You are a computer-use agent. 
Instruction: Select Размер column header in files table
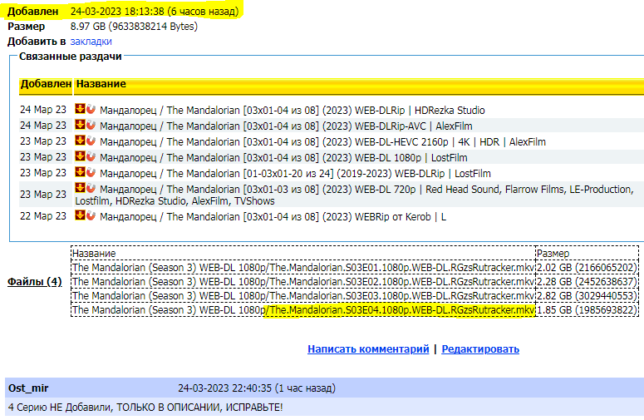pos(553,254)
